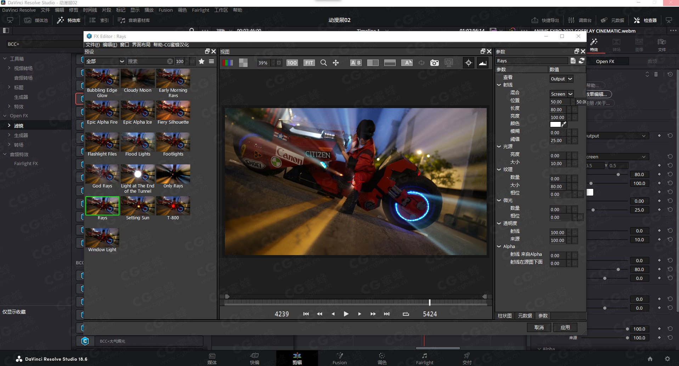Toggle keyframe box for 亮度 100.00 under 射线

575,117
